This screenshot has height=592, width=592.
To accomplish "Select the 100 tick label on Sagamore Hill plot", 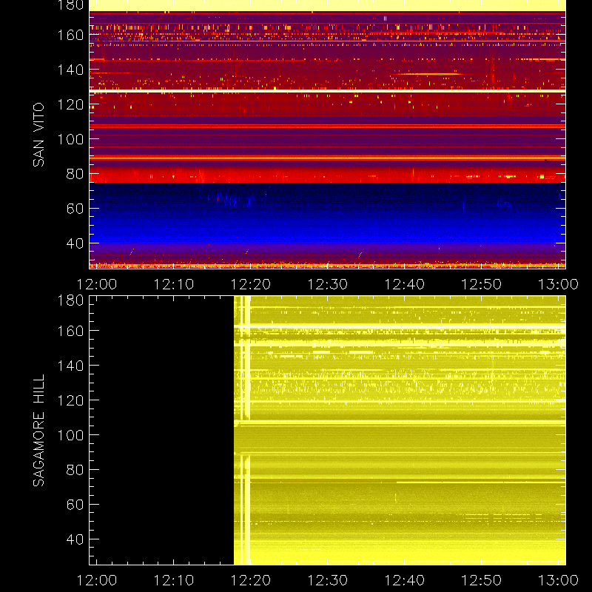I will click(x=70, y=435).
